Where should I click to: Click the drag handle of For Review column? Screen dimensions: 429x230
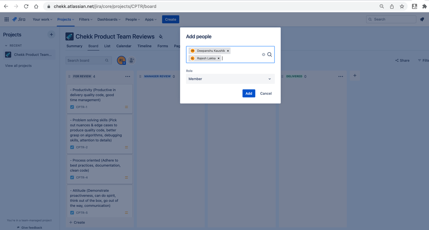[69, 76]
